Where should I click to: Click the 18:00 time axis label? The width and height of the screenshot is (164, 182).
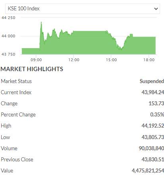149,60
